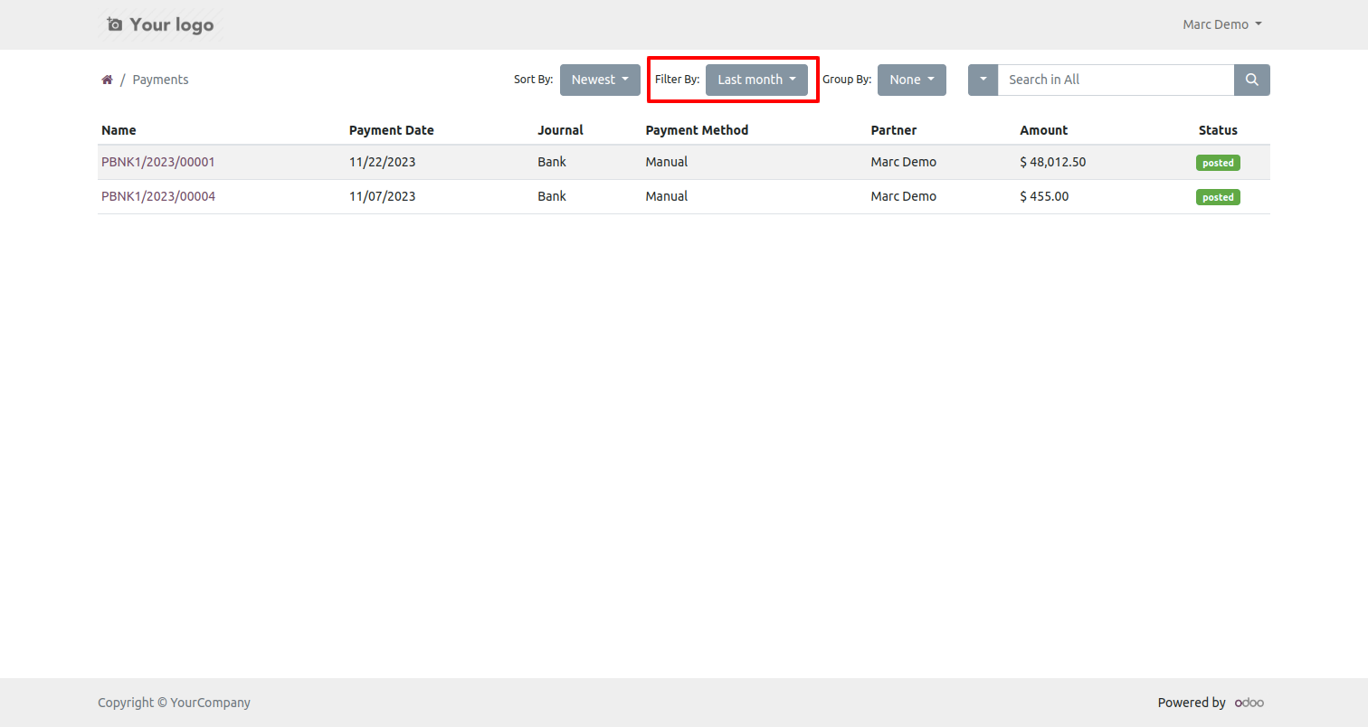The image size is (1368, 727).
Task: Click the Payments breadcrumb text
Action: tap(160, 80)
